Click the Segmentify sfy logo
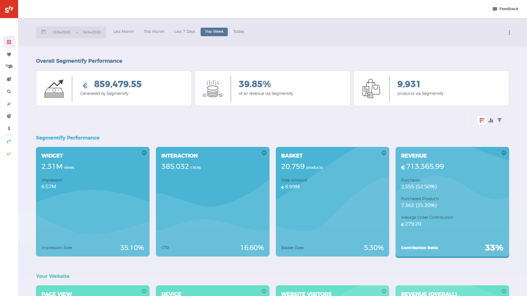This screenshot has height=296, width=527. tap(9, 9)
